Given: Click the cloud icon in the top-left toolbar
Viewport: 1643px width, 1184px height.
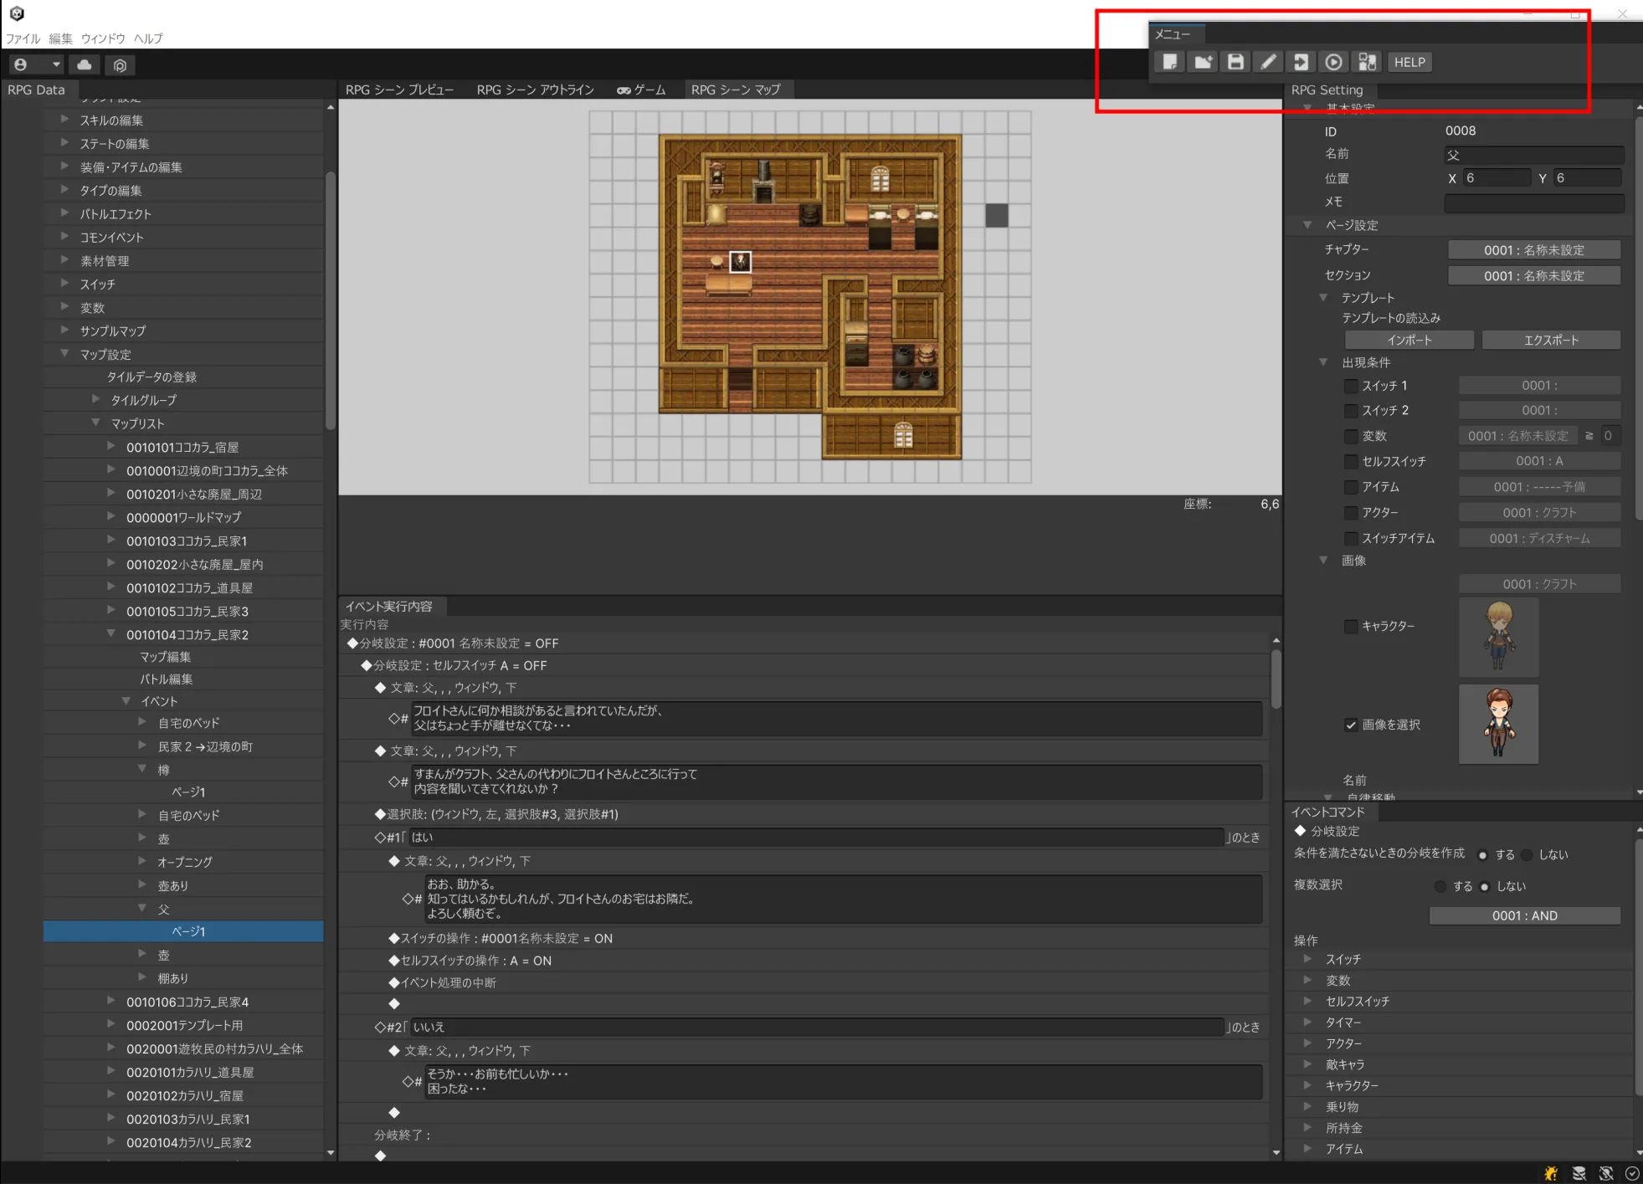Looking at the screenshot, I should 85,64.
